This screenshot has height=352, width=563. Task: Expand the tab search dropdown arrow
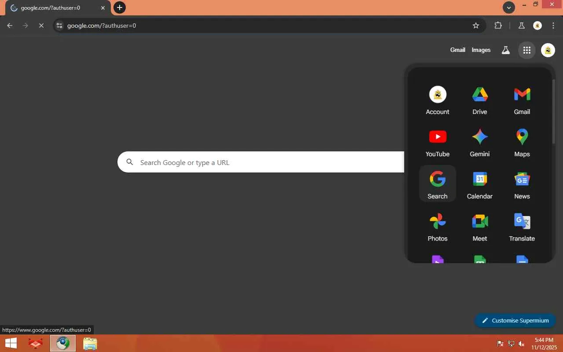pos(509,7)
